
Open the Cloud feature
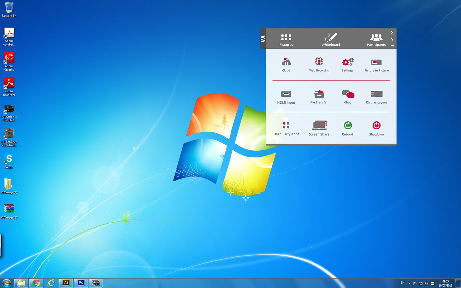[286, 65]
